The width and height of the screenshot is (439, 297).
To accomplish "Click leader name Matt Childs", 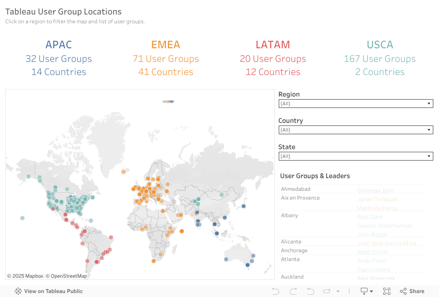I will point(373,252).
